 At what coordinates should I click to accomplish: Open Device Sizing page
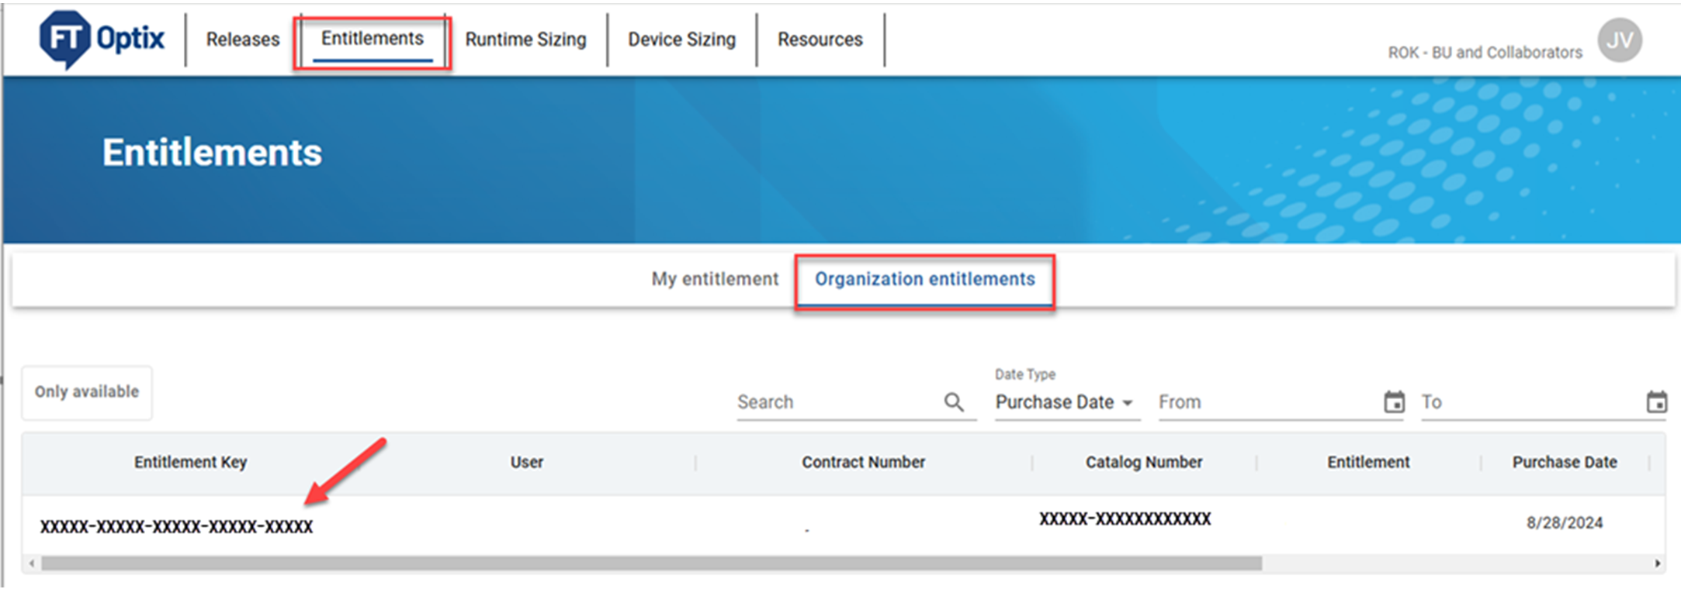[681, 40]
